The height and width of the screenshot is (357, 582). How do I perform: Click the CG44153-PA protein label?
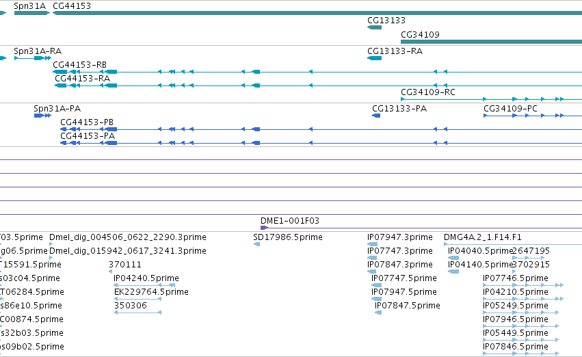[88, 136]
